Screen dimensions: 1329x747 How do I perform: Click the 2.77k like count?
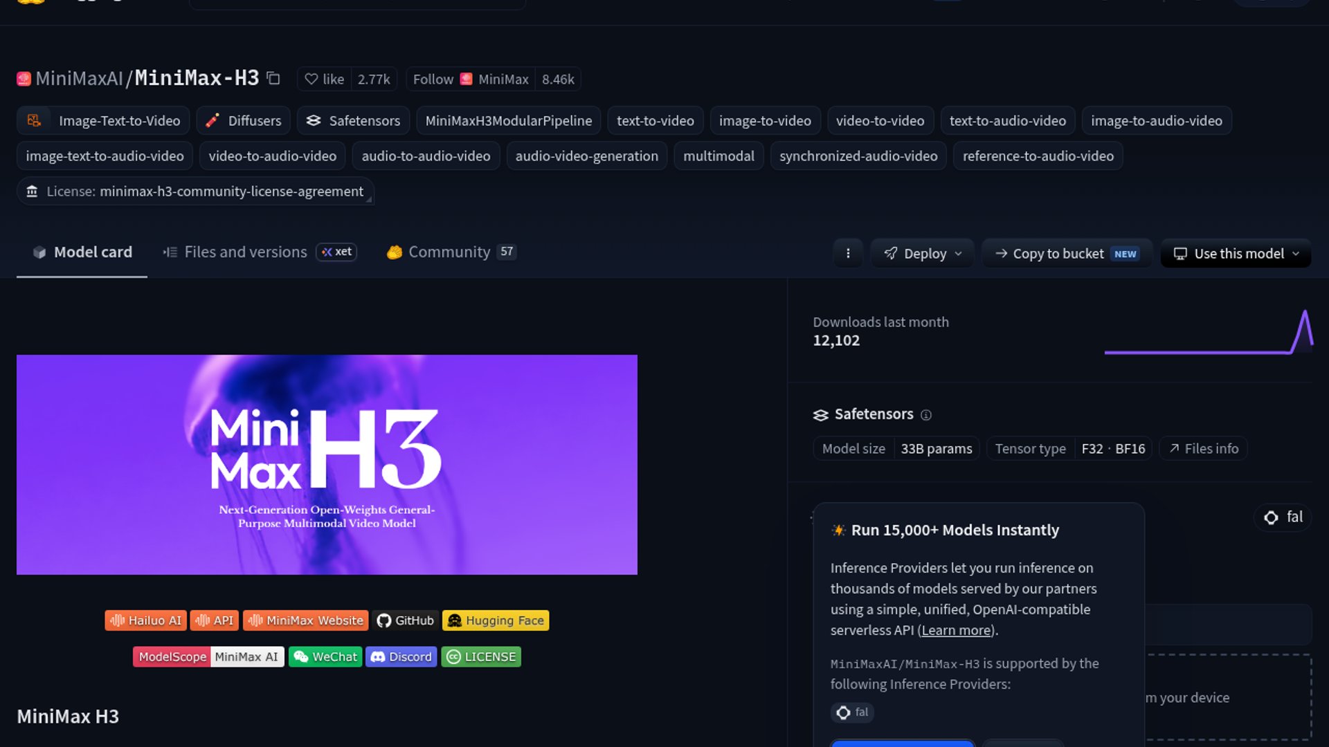374,80
